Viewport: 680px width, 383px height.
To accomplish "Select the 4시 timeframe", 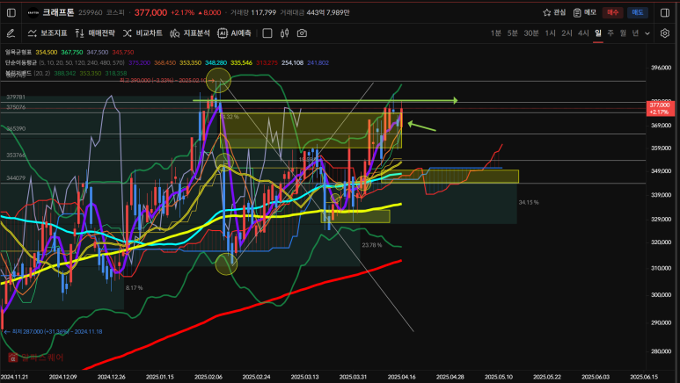I will (x=583, y=33).
